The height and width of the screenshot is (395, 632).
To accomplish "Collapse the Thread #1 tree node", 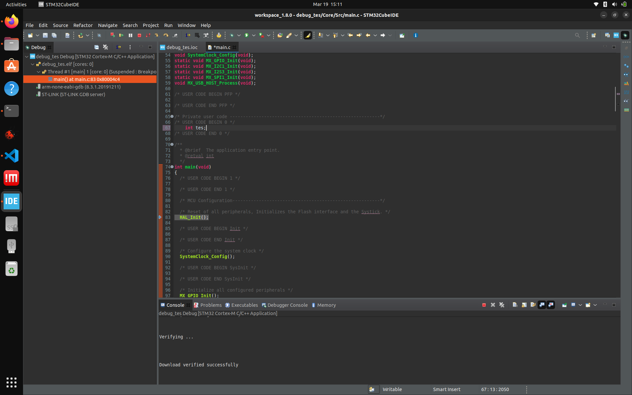I will tap(39, 72).
